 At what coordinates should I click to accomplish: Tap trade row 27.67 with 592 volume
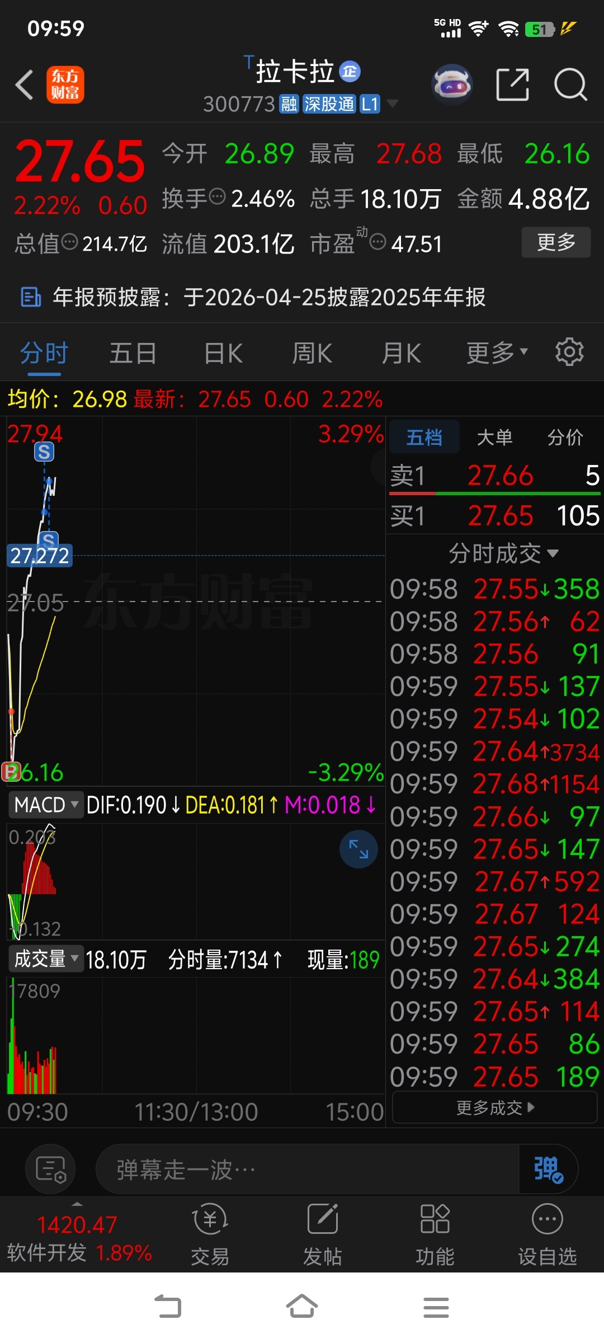(495, 881)
